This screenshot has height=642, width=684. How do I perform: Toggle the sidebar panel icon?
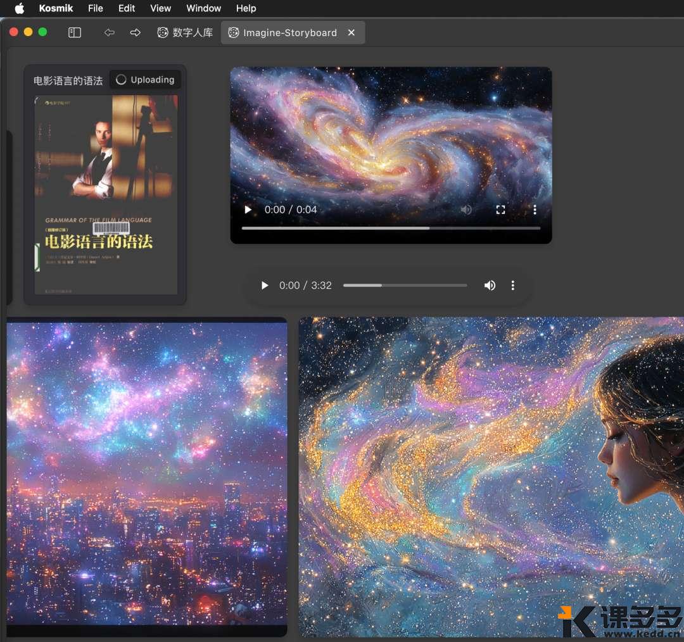pyautogui.click(x=75, y=32)
